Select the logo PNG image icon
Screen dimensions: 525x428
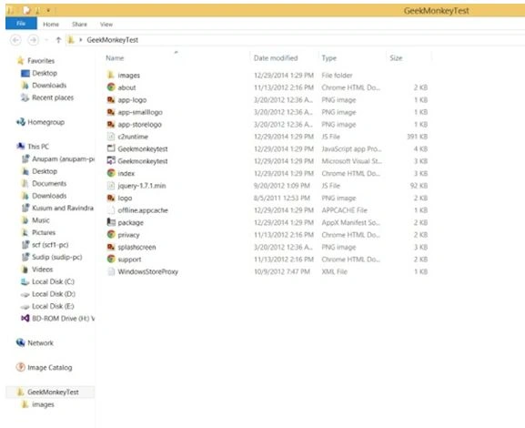111,198
